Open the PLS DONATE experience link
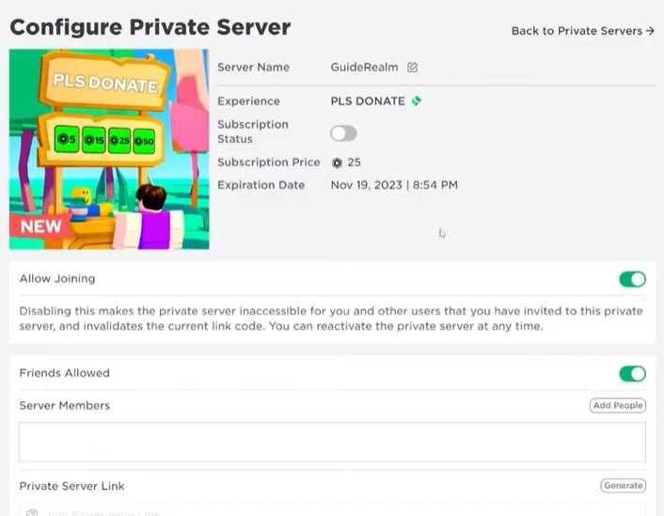Image resolution: width=664 pixels, height=516 pixels. coord(368,102)
